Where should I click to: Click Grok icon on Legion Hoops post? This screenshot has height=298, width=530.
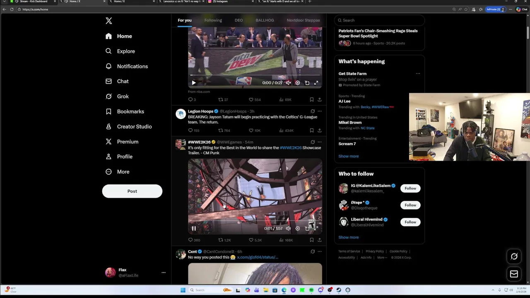click(313, 111)
